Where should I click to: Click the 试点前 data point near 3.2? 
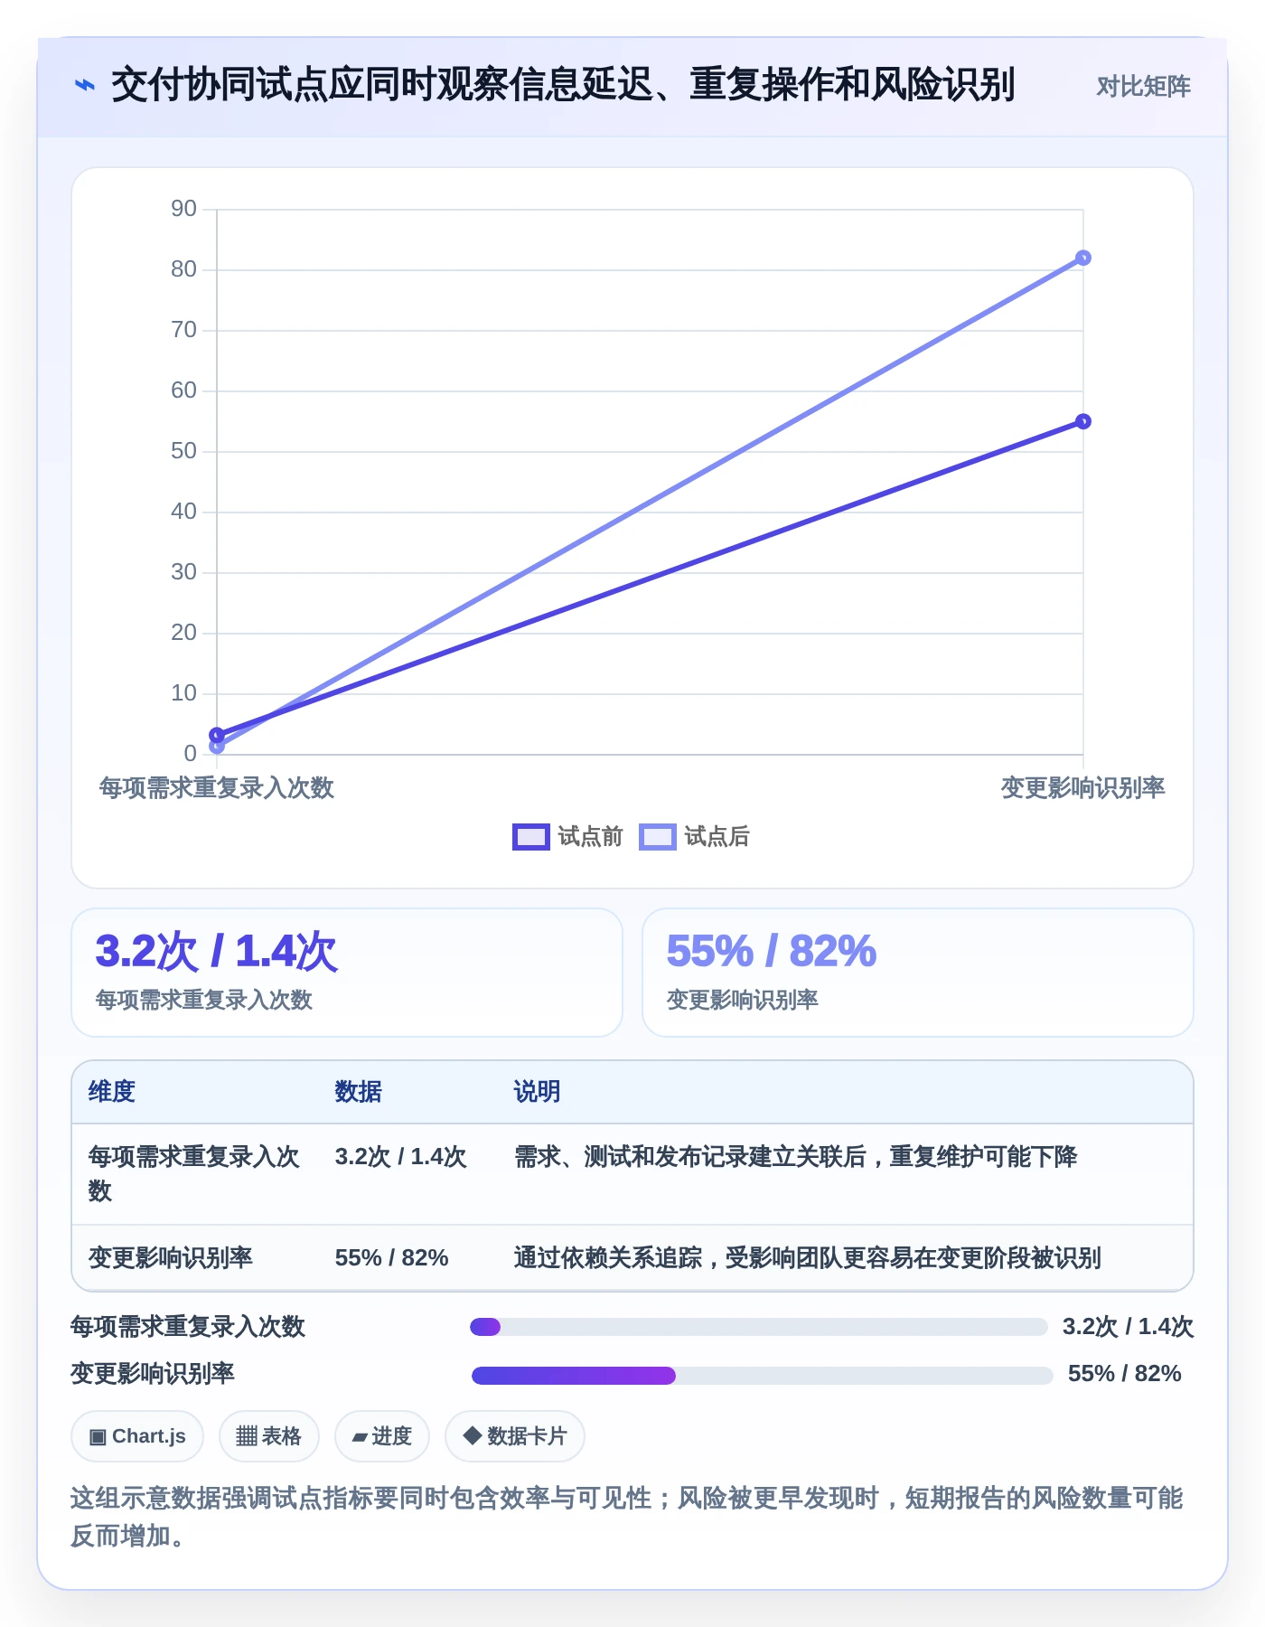tap(217, 735)
